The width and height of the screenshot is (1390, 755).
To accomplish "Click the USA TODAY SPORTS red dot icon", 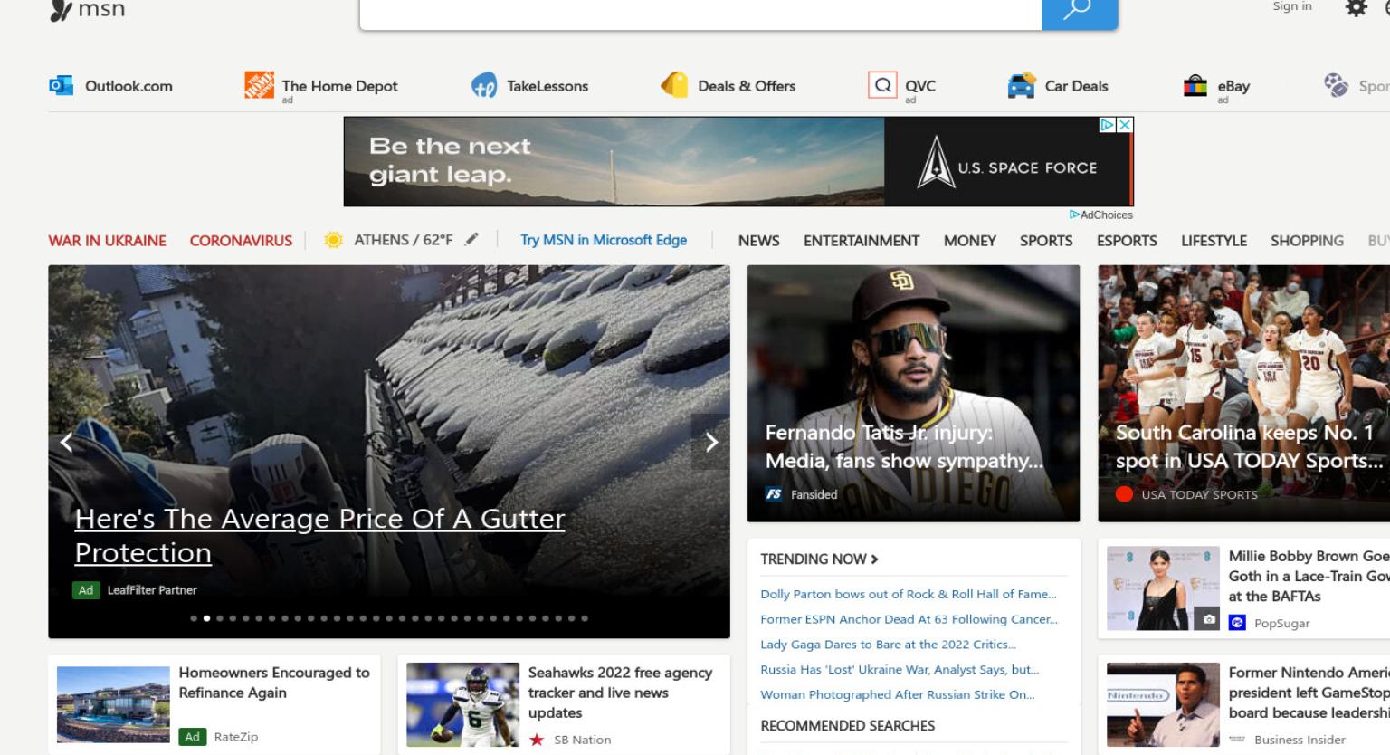I will 1124,494.
